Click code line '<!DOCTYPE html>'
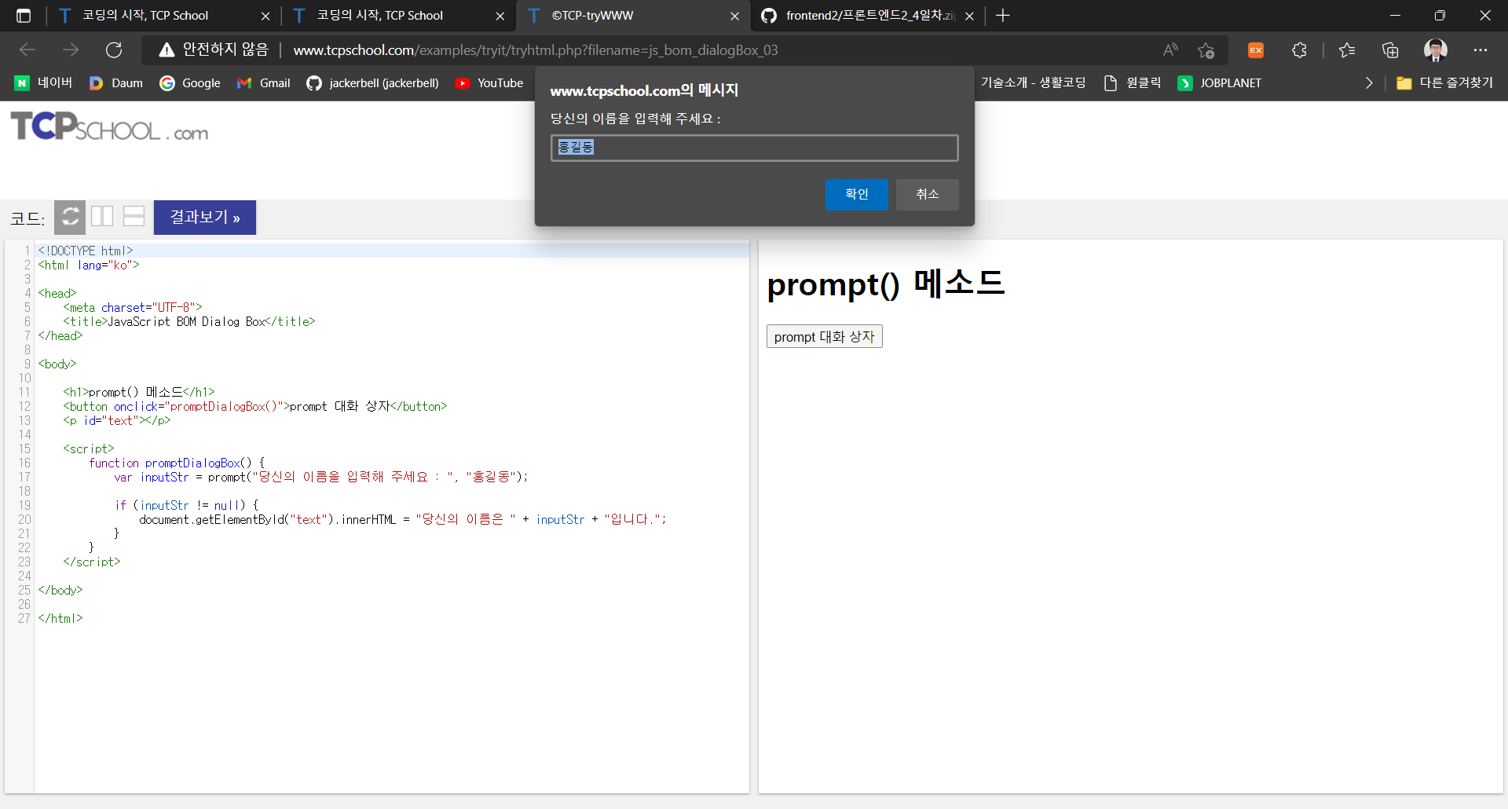The width and height of the screenshot is (1508, 809). [86, 251]
